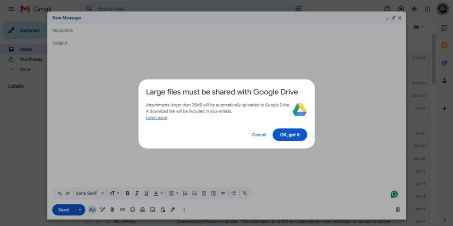Toggle the Aa formatting options button
Screen dimensions: 453x226
[x=92, y=210]
